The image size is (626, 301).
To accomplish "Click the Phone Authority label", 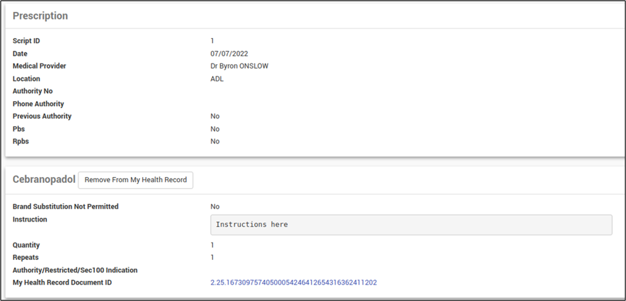I will pyautogui.click(x=38, y=104).
